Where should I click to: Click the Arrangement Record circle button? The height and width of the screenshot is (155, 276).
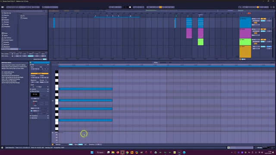(x=130, y=7)
